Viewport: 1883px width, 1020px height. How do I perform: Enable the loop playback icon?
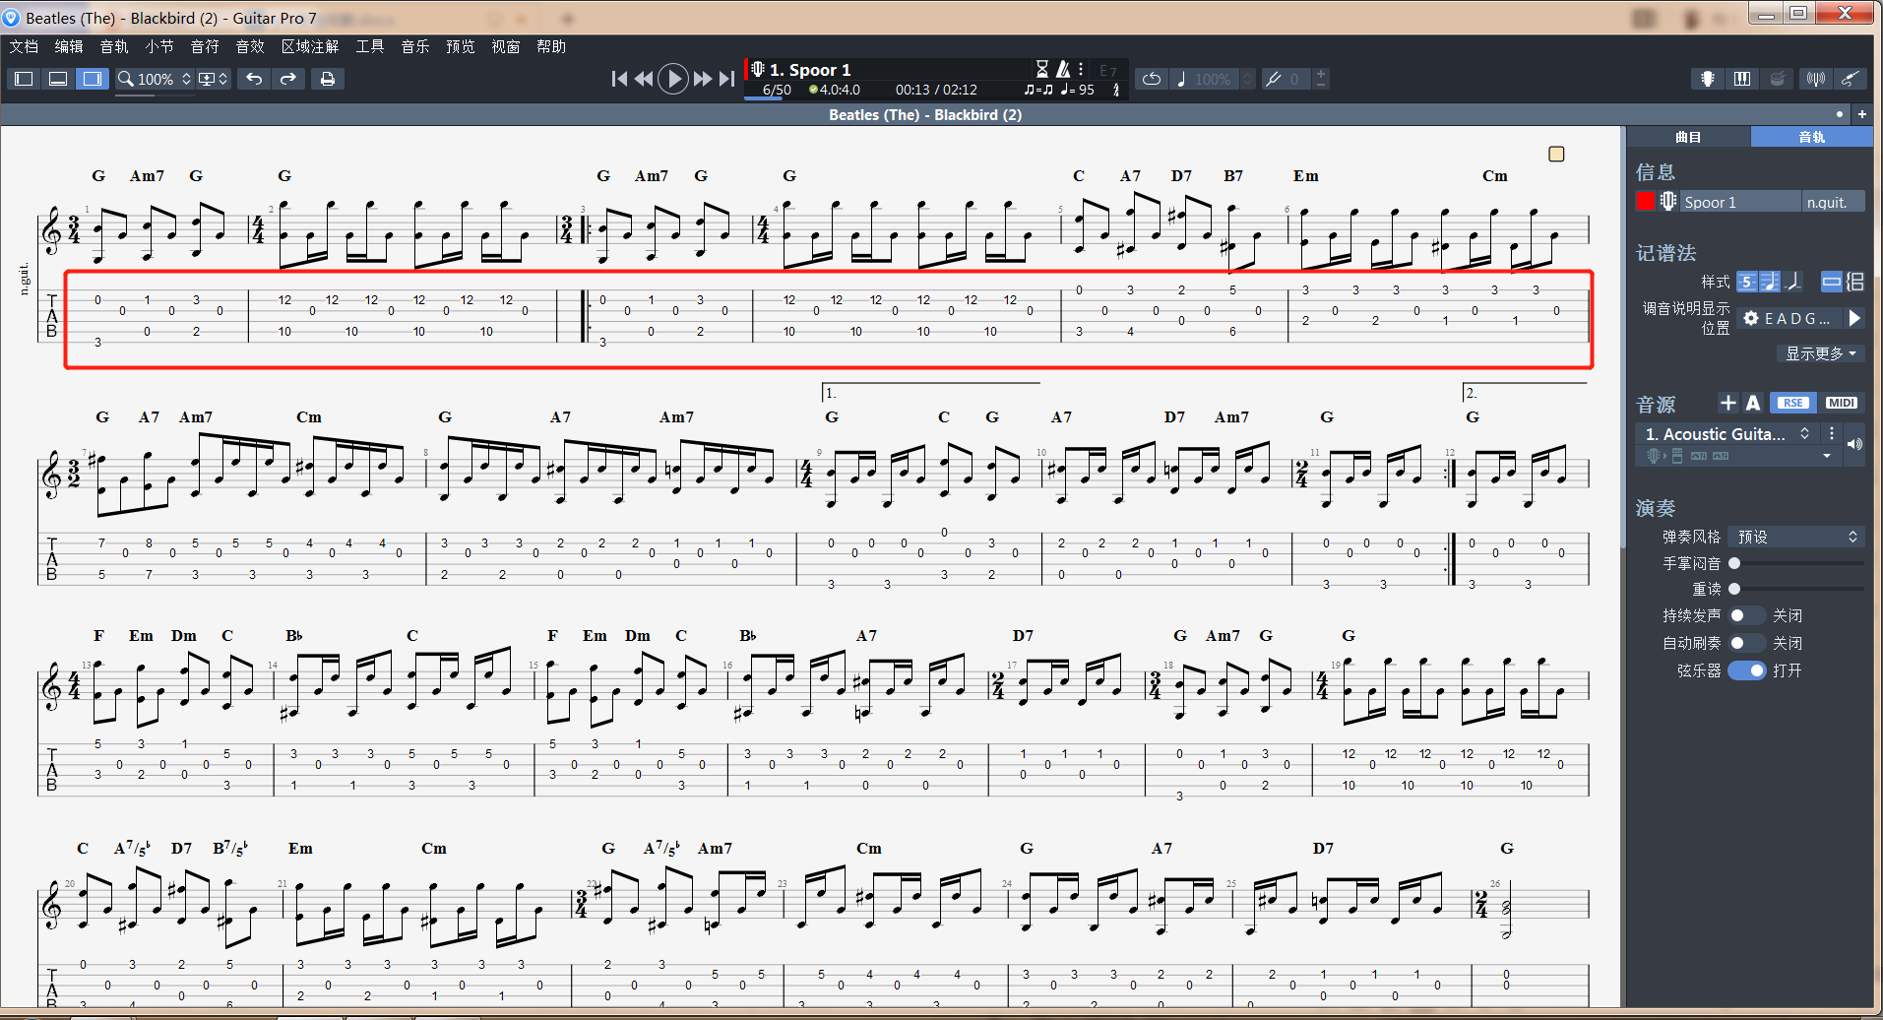pyautogui.click(x=1152, y=79)
